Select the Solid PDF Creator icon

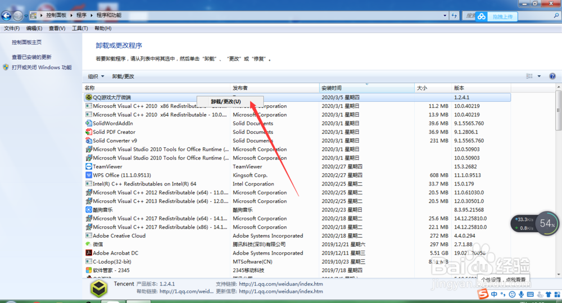coord(89,132)
